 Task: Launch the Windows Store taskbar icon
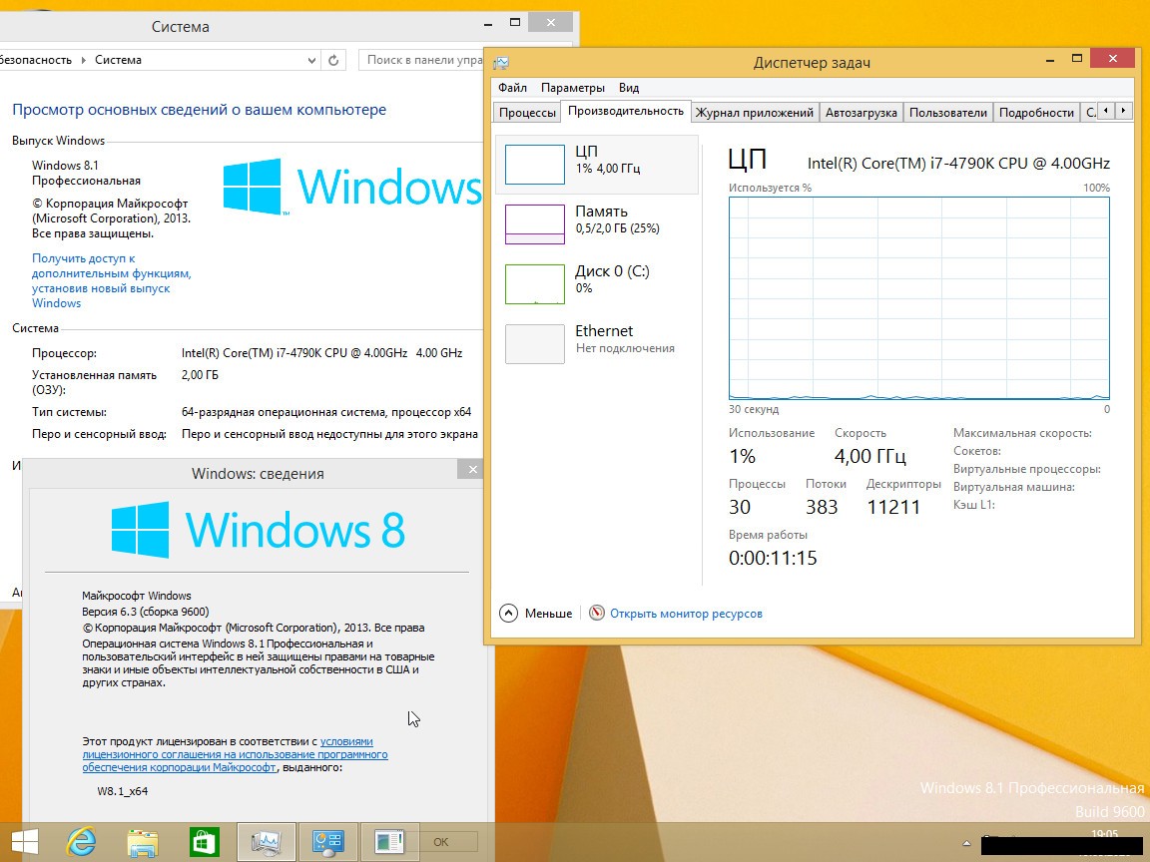(x=205, y=842)
